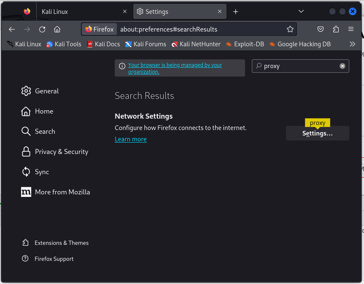Open the Firefox application menu
The height and width of the screenshot is (284, 364).
351,29
